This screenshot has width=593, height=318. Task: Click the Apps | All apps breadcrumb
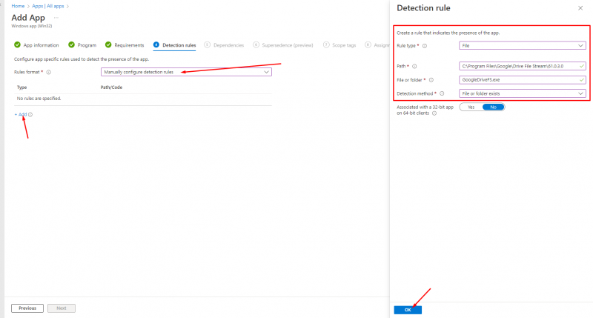pyautogui.click(x=47, y=6)
